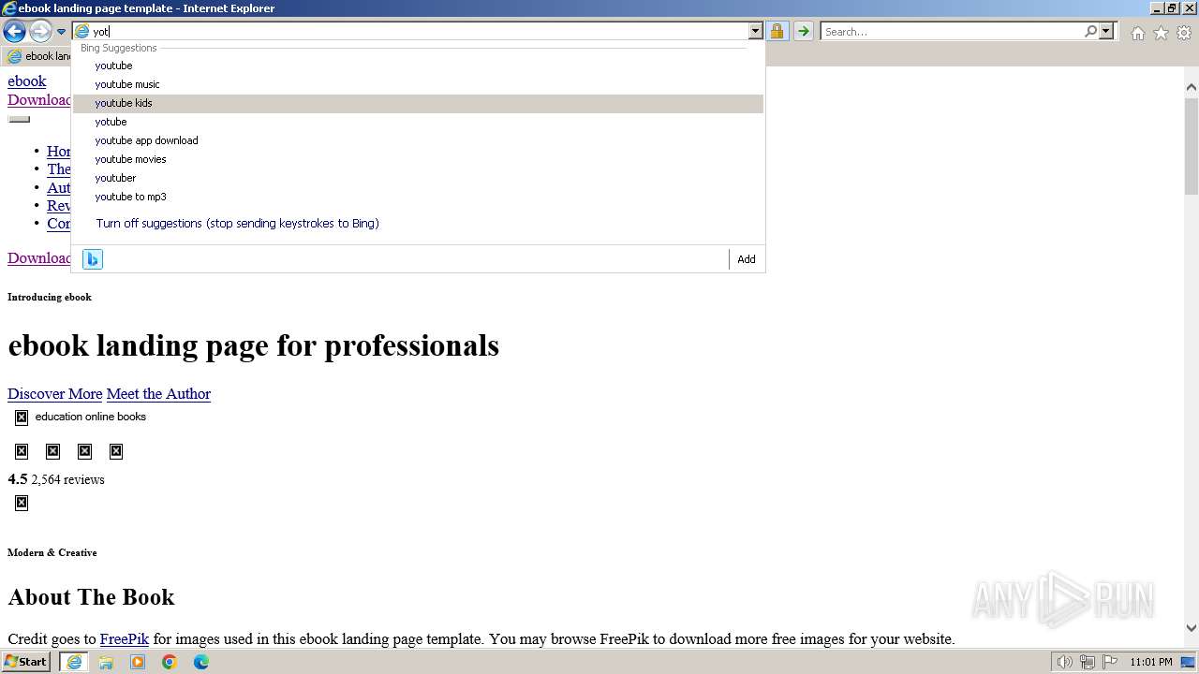Choose the 'youtuber' suggestion

coord(418,178)
